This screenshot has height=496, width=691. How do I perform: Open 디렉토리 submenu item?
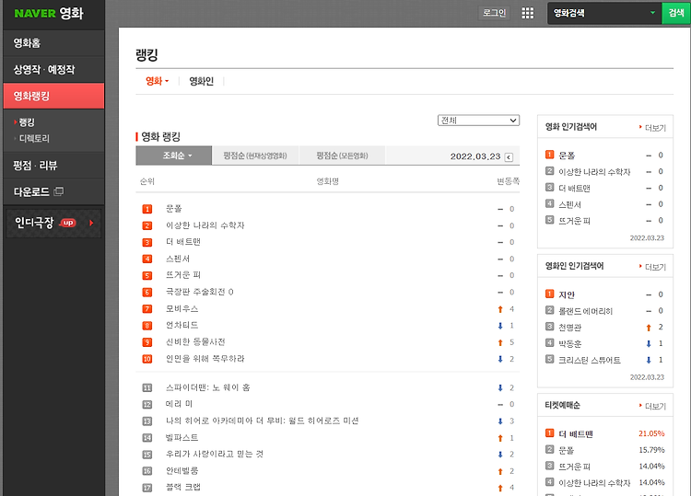pyautogui.click(x=34, y=139)
